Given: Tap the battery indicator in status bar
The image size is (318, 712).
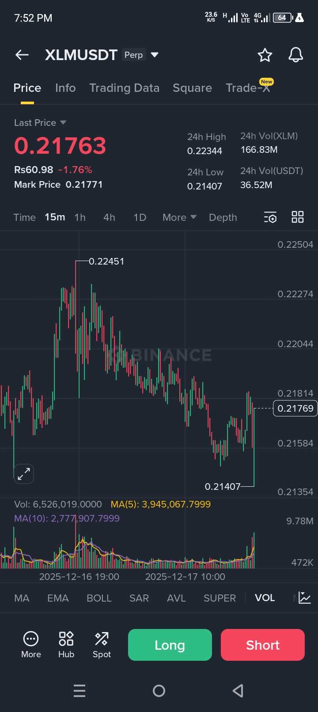Looking at the screenshot, I should pyautogui.click(x=283, y=18).
